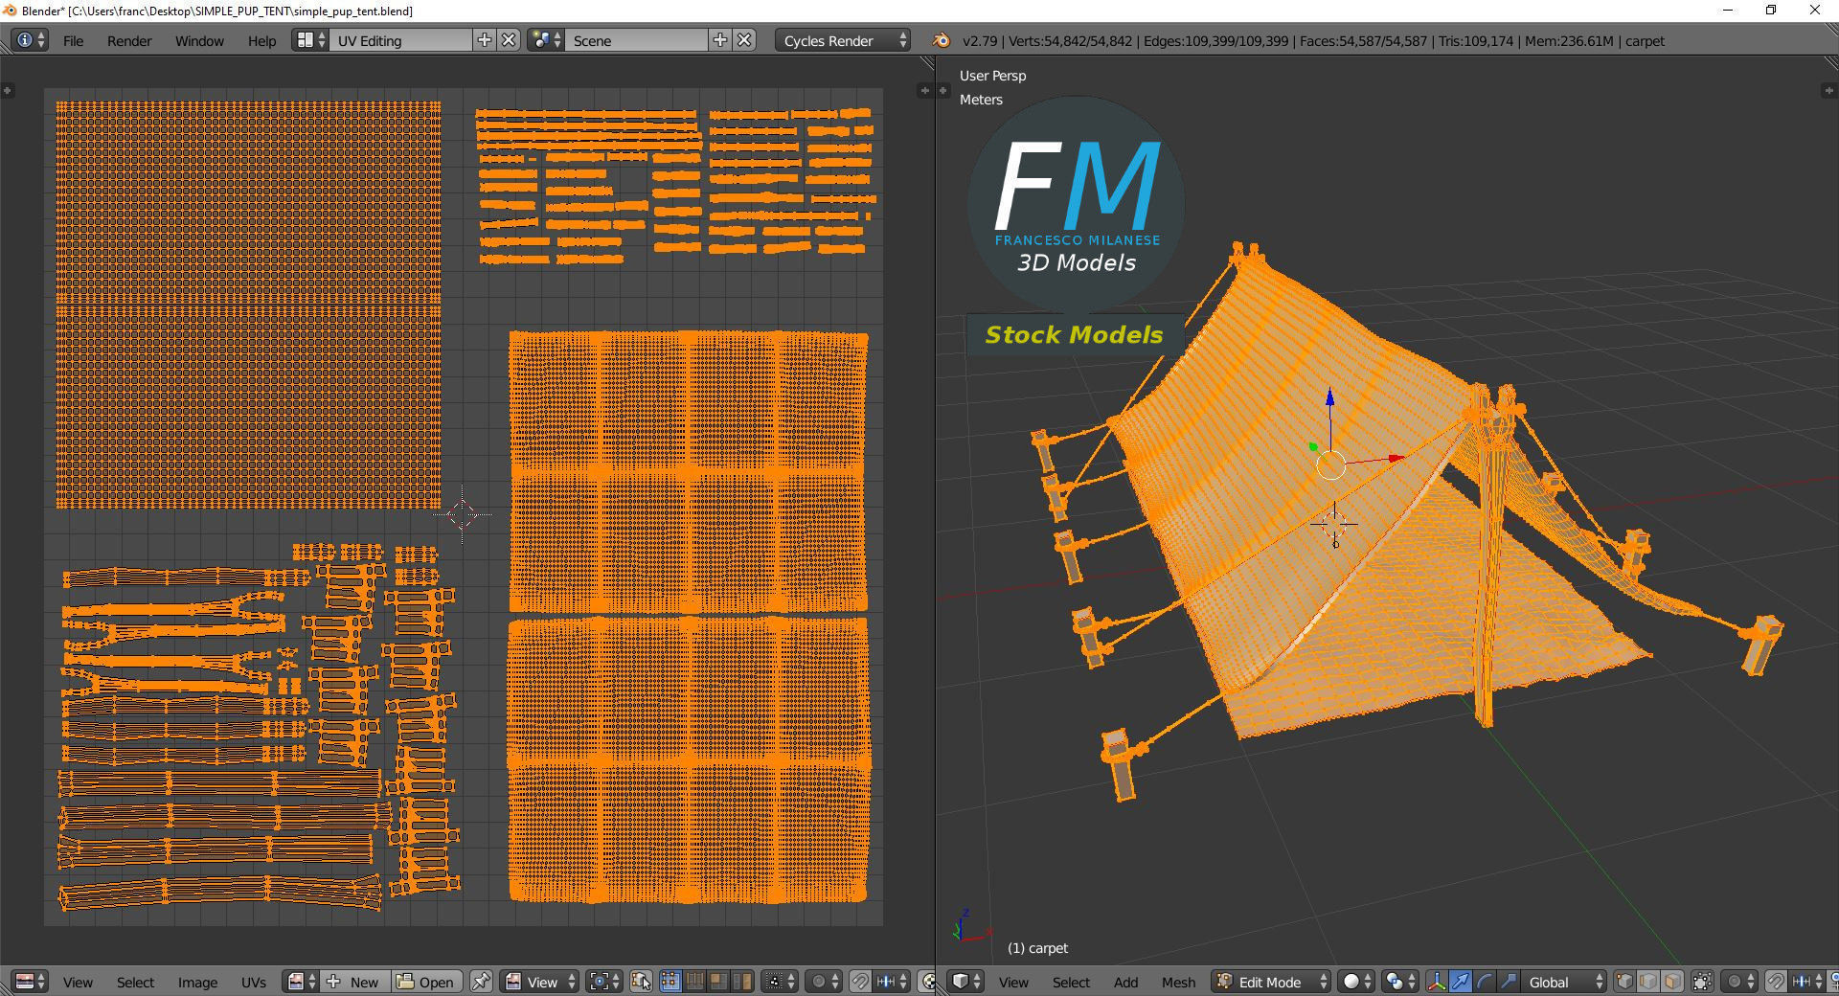Viewport: 1839px width, 996px height.
Task: Toggle snapping in the UV editor
Action: coord(860,982)
